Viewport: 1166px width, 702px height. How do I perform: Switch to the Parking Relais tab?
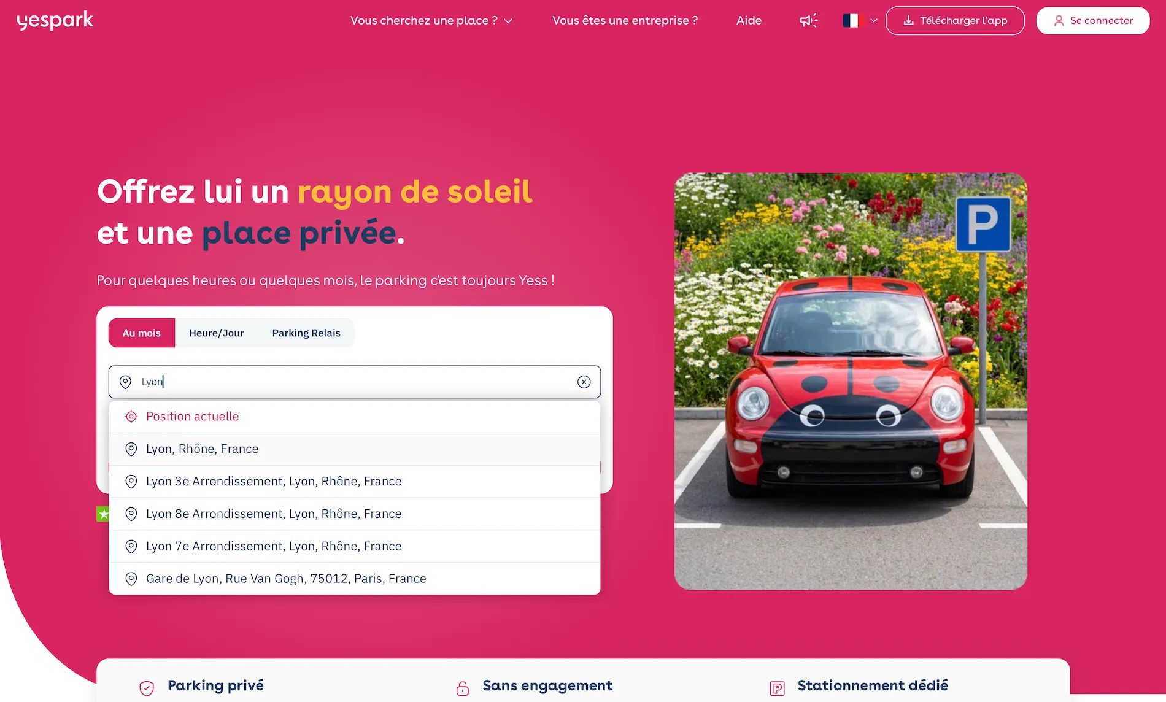click(x=306, y=333)
